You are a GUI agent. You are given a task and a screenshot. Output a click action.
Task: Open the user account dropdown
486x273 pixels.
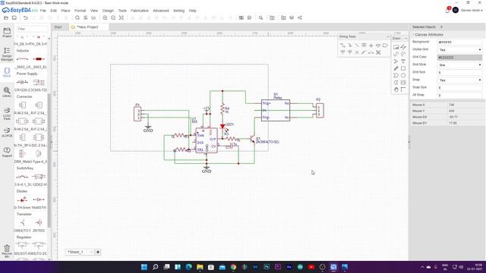(x=472, y=10)
